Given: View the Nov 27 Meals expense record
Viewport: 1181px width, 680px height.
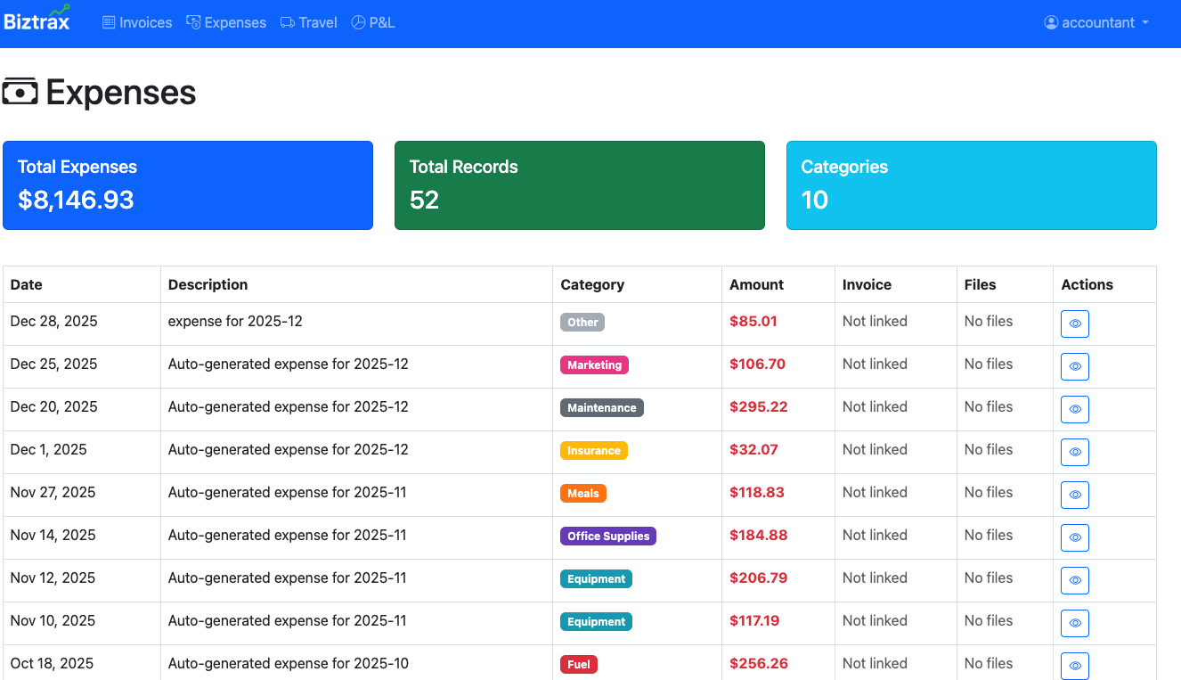Looking at the screenshot, I should [x=1075, y=495].
